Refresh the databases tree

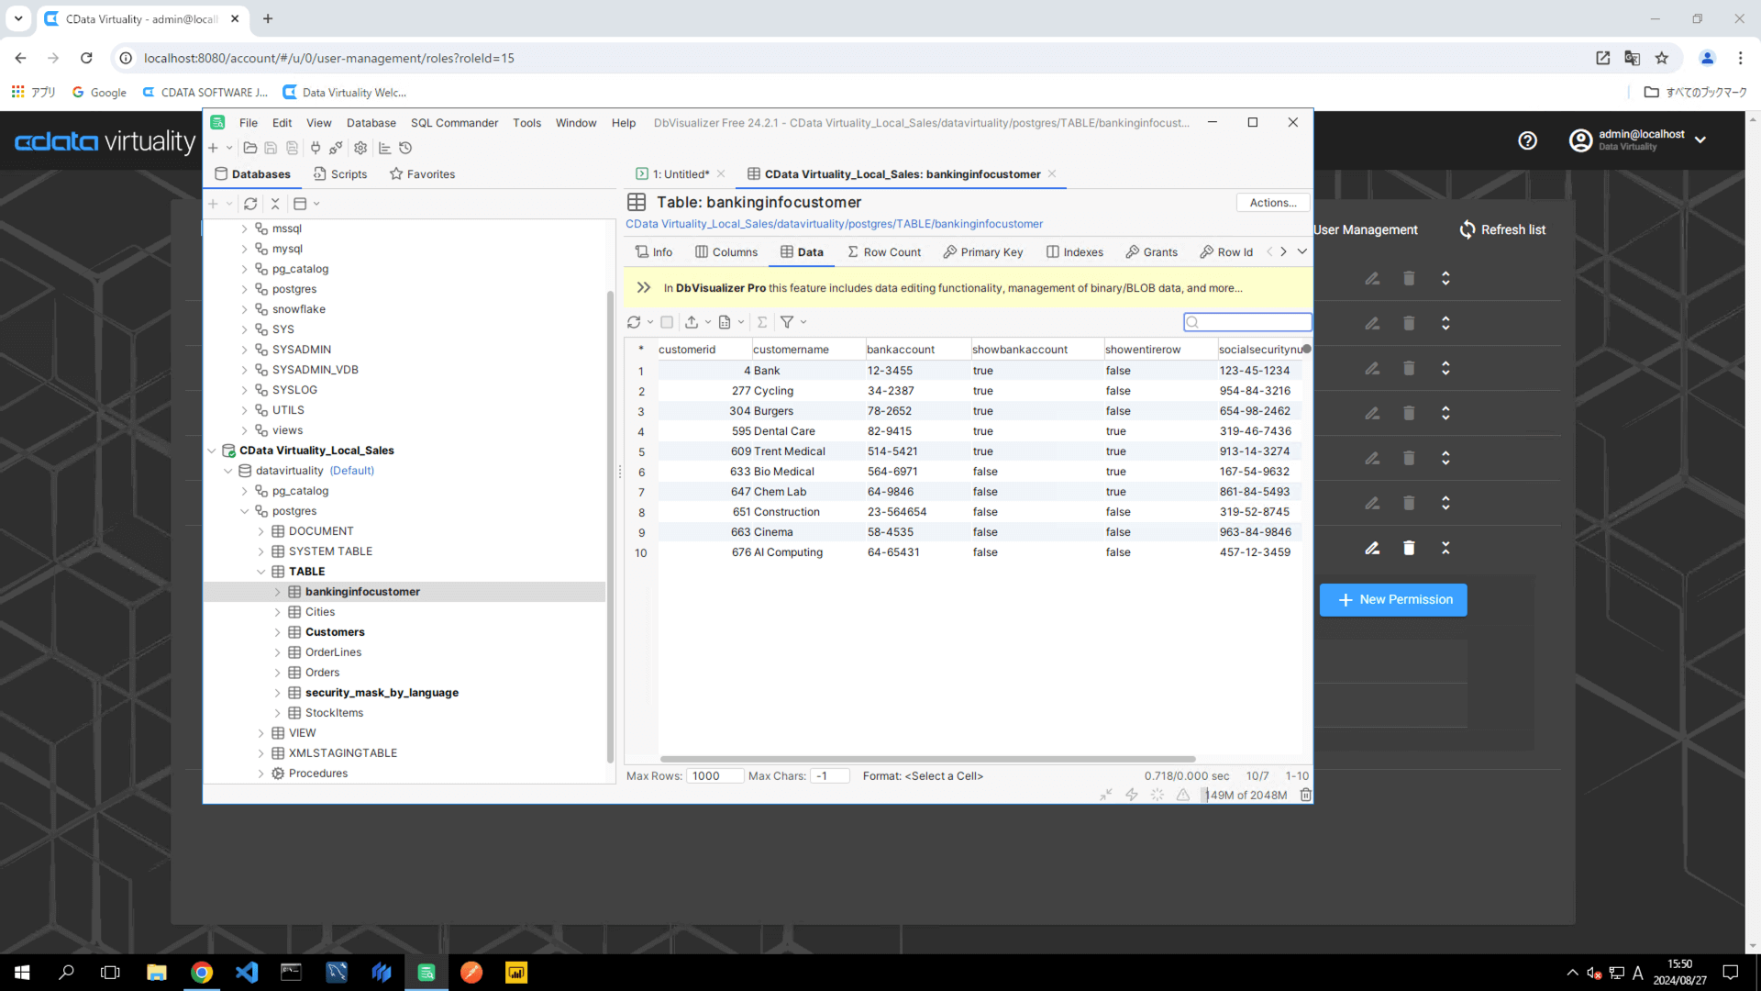250,204
